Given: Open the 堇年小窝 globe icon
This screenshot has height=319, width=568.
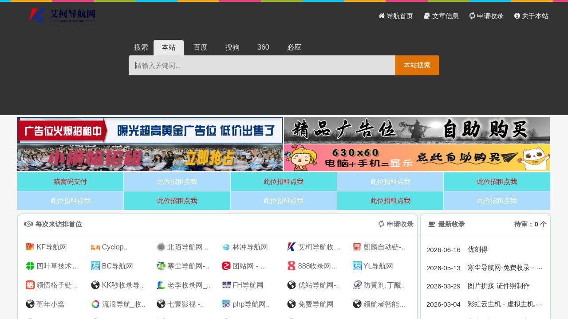Looking at the screenshot, I should pyautogui.click(x=30, y=304).
